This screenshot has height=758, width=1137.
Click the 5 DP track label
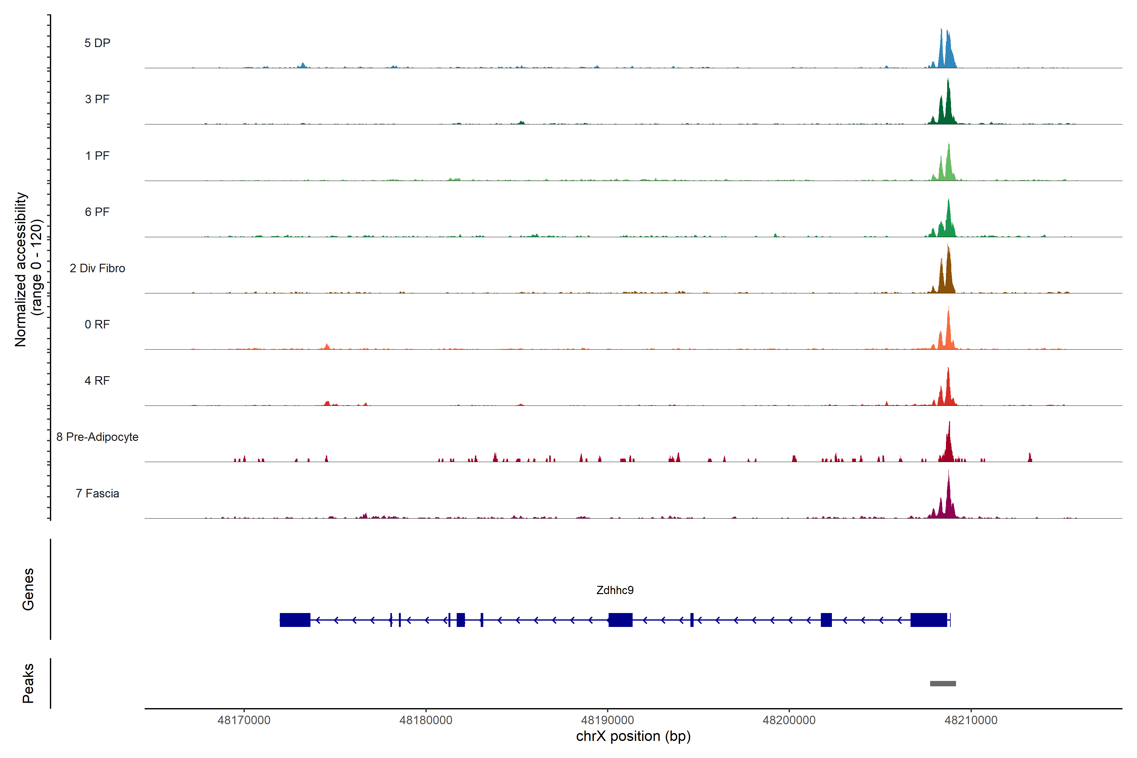(97, 43)
